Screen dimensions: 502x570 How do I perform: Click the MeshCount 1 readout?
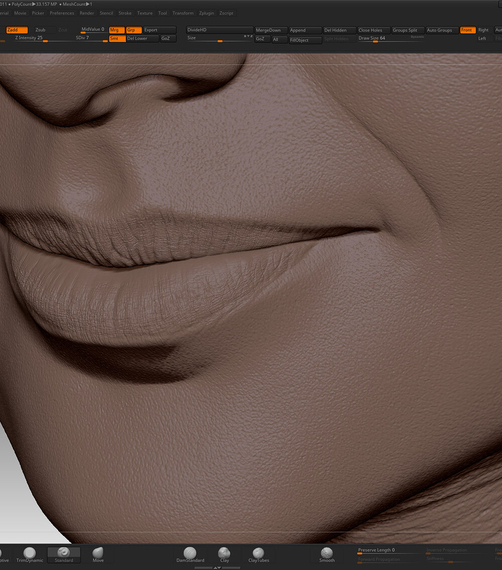[77, 4]
